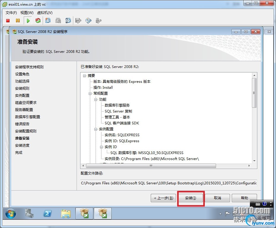Collapse the 常规配置 tree node

click(90, 94)
